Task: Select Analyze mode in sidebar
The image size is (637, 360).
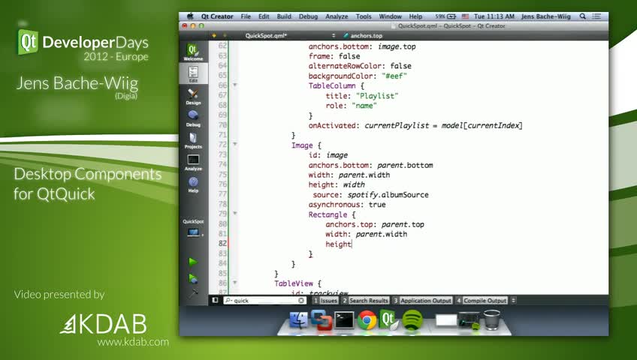Action: point(193,162)
